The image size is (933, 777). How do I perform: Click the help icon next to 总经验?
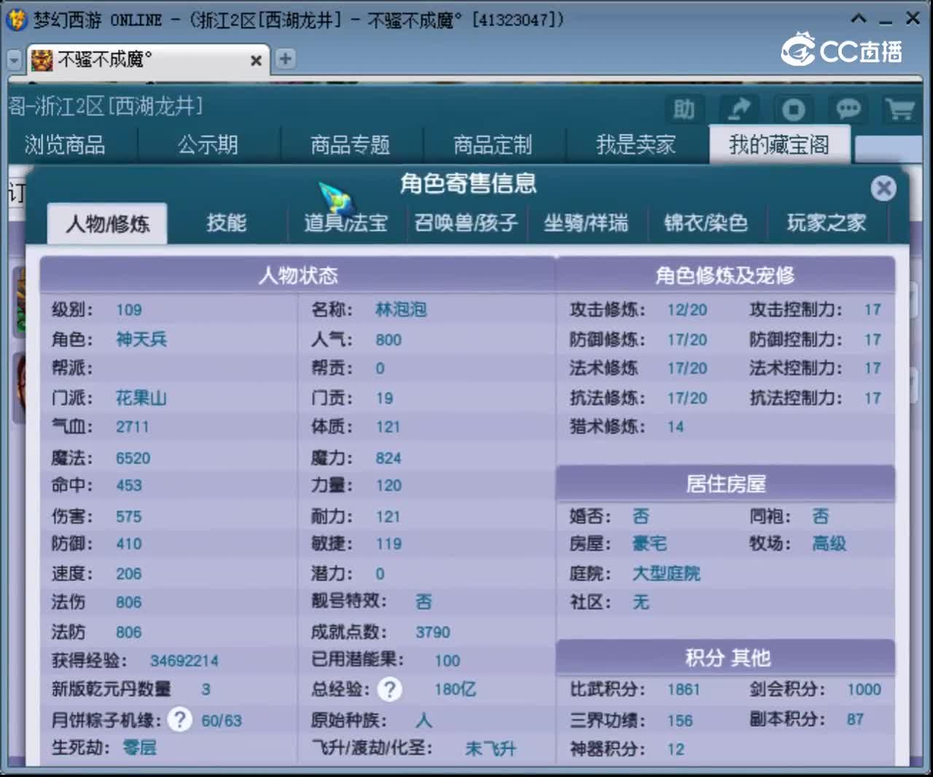coord(390,689)
